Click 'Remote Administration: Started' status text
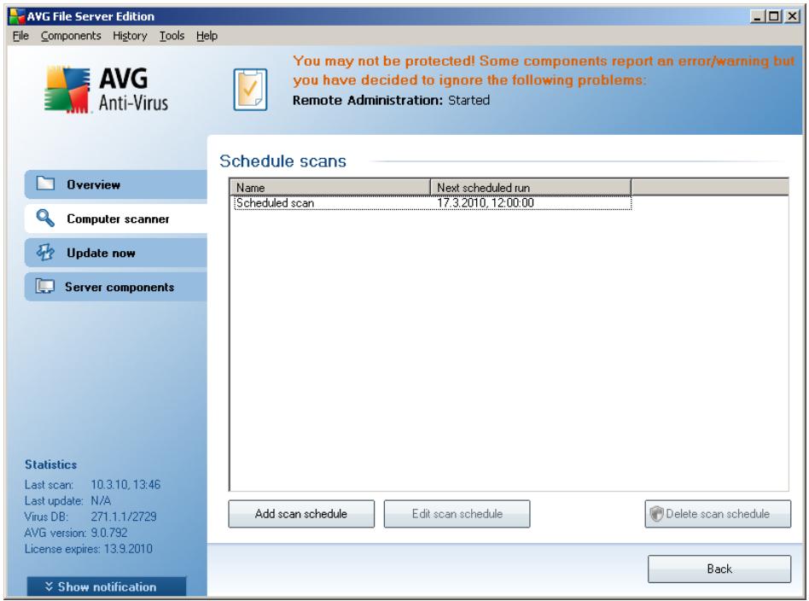809x601 pixels. [391, 100]
